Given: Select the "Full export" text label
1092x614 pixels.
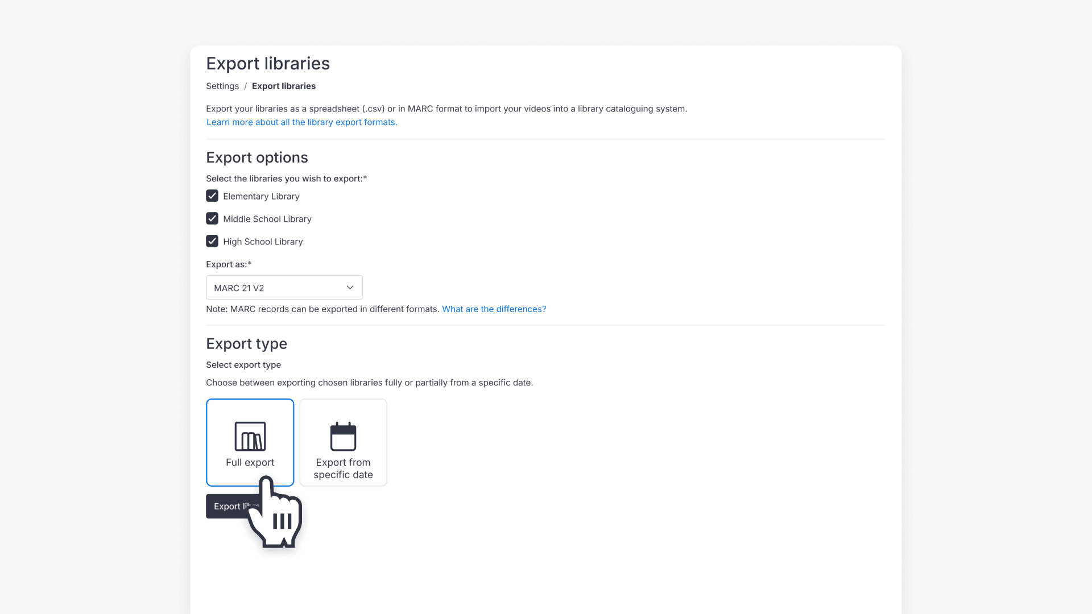Looking at the screenshot, I should pos(250,462).
